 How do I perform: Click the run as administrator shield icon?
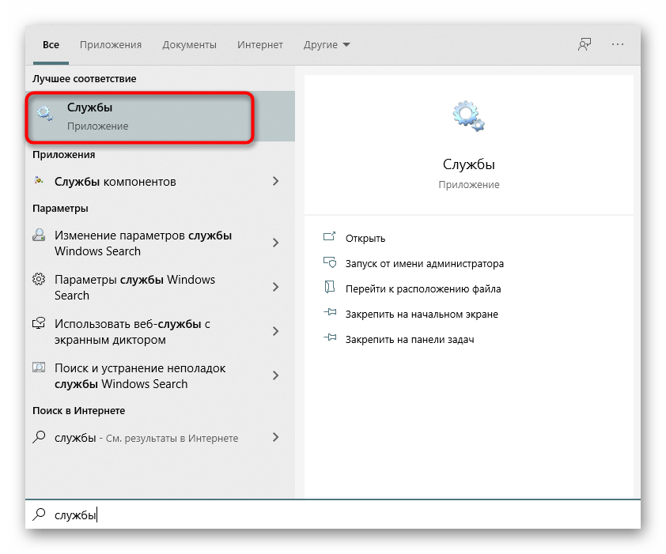330,263
